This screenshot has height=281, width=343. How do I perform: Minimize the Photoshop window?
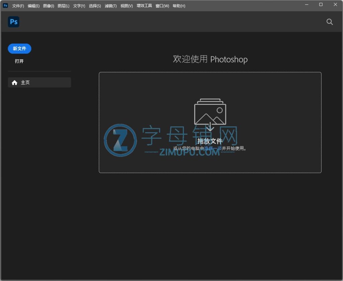[x=307, y=4]
